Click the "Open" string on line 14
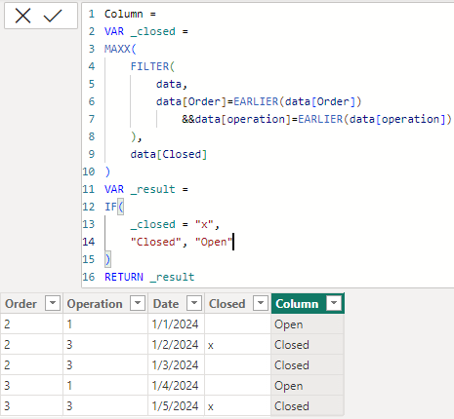This screenshot has height=419, width=454. point(214,242)
